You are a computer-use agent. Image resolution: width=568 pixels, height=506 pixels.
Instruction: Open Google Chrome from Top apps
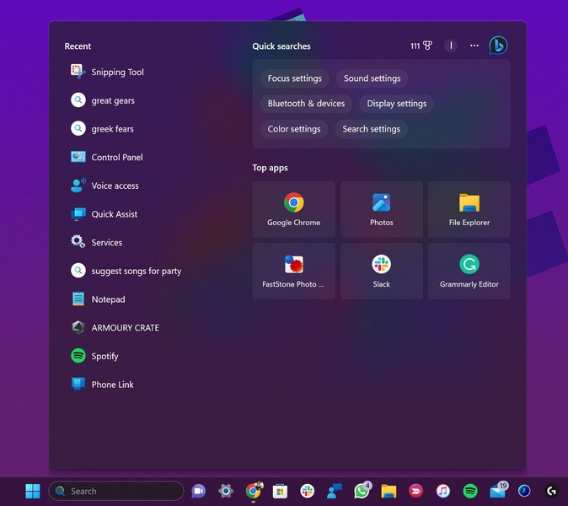(x=293, y=209)
